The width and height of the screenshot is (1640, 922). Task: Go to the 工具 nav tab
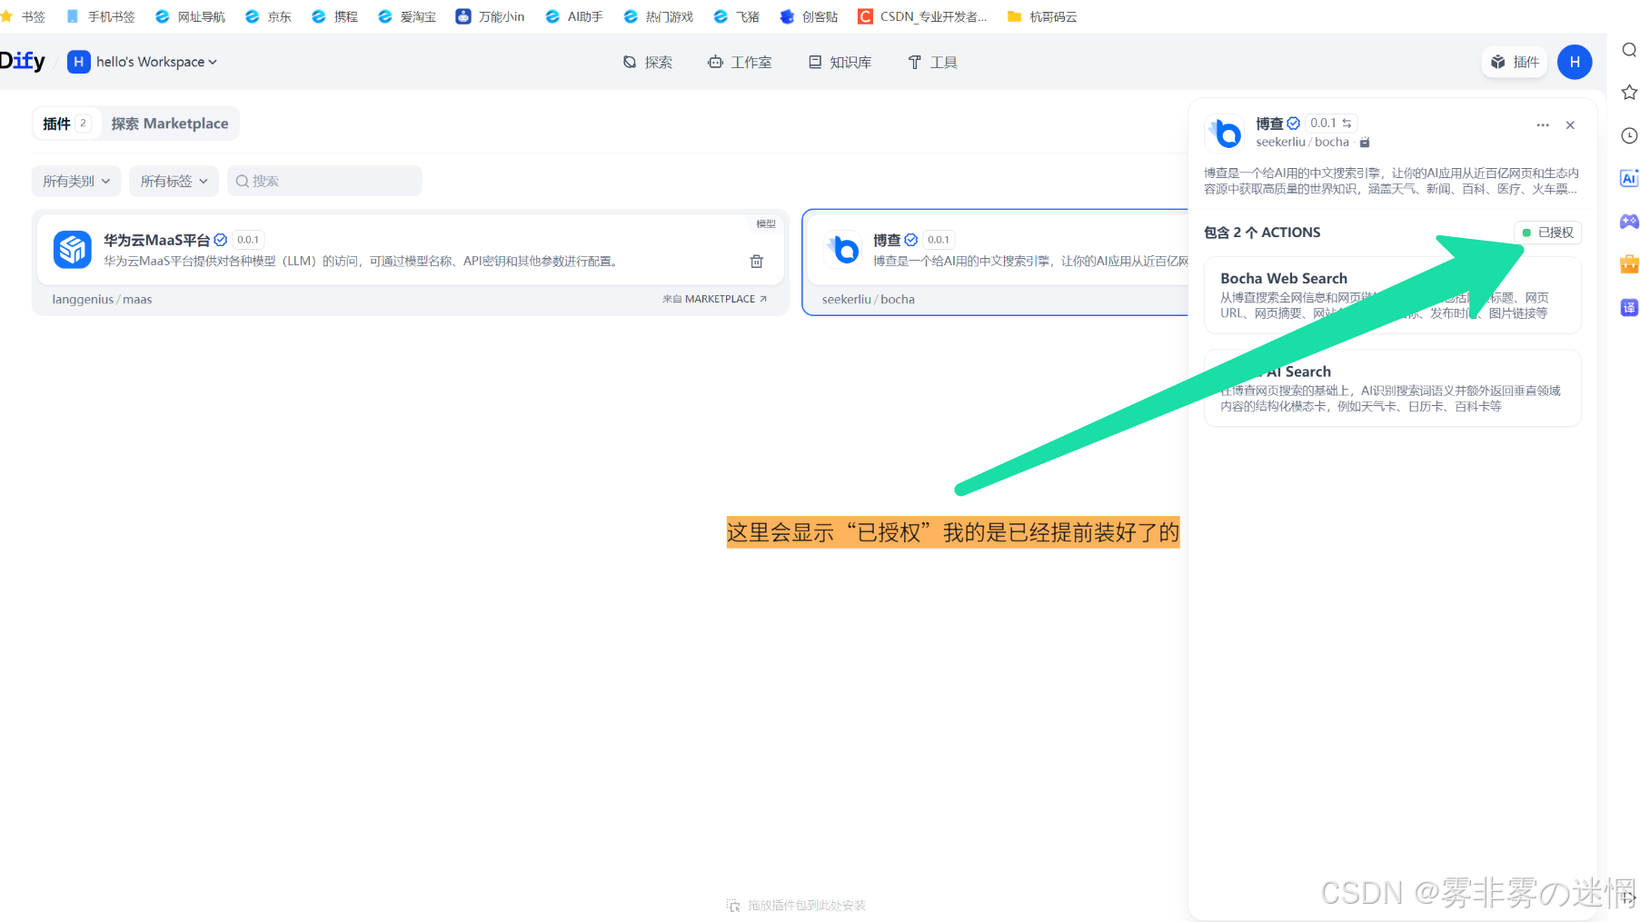[932, 62]
